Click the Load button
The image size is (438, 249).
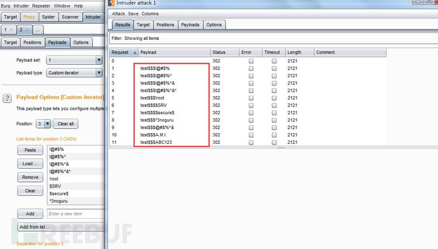click(30, 163)
